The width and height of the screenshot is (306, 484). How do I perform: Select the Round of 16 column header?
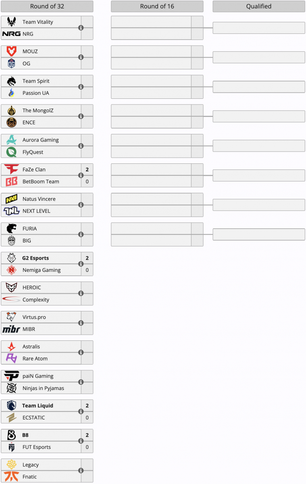pos(157,6)
